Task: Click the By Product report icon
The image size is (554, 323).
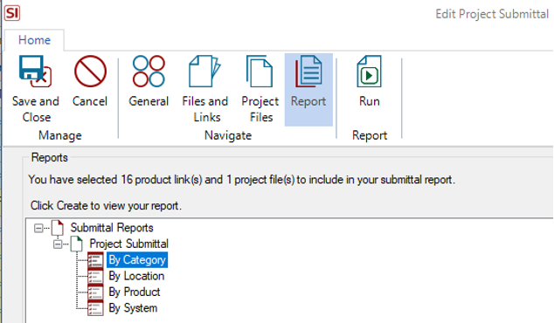Action: click(95, 292)
